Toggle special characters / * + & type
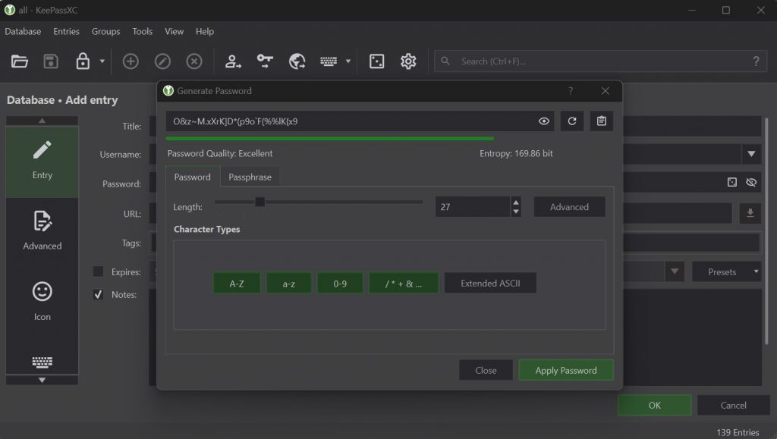777x439 pixels. click(404, 283)
